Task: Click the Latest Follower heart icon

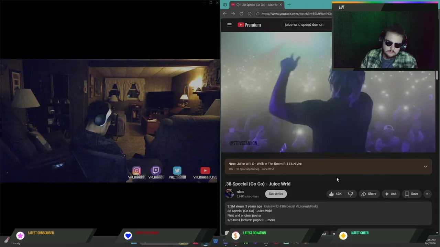Action: point(128,236)
